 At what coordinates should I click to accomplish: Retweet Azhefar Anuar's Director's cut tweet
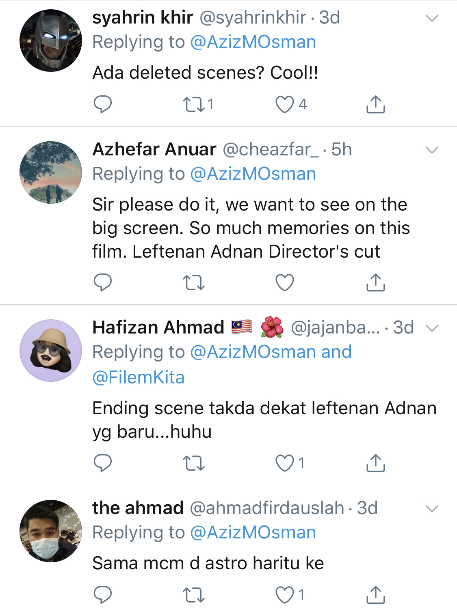pyautogui.click(x=194, y=282)
